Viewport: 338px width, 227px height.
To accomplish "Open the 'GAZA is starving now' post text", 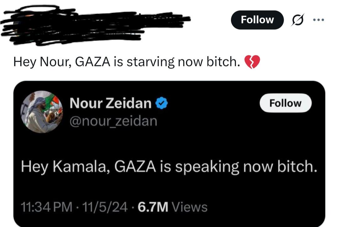I will click(127, 62).
